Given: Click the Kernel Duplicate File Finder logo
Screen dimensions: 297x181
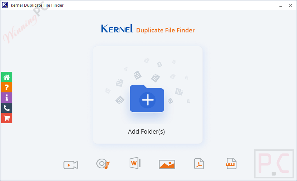Looking at the screenshot, I should pyautogui.click(x=148, y=29).
